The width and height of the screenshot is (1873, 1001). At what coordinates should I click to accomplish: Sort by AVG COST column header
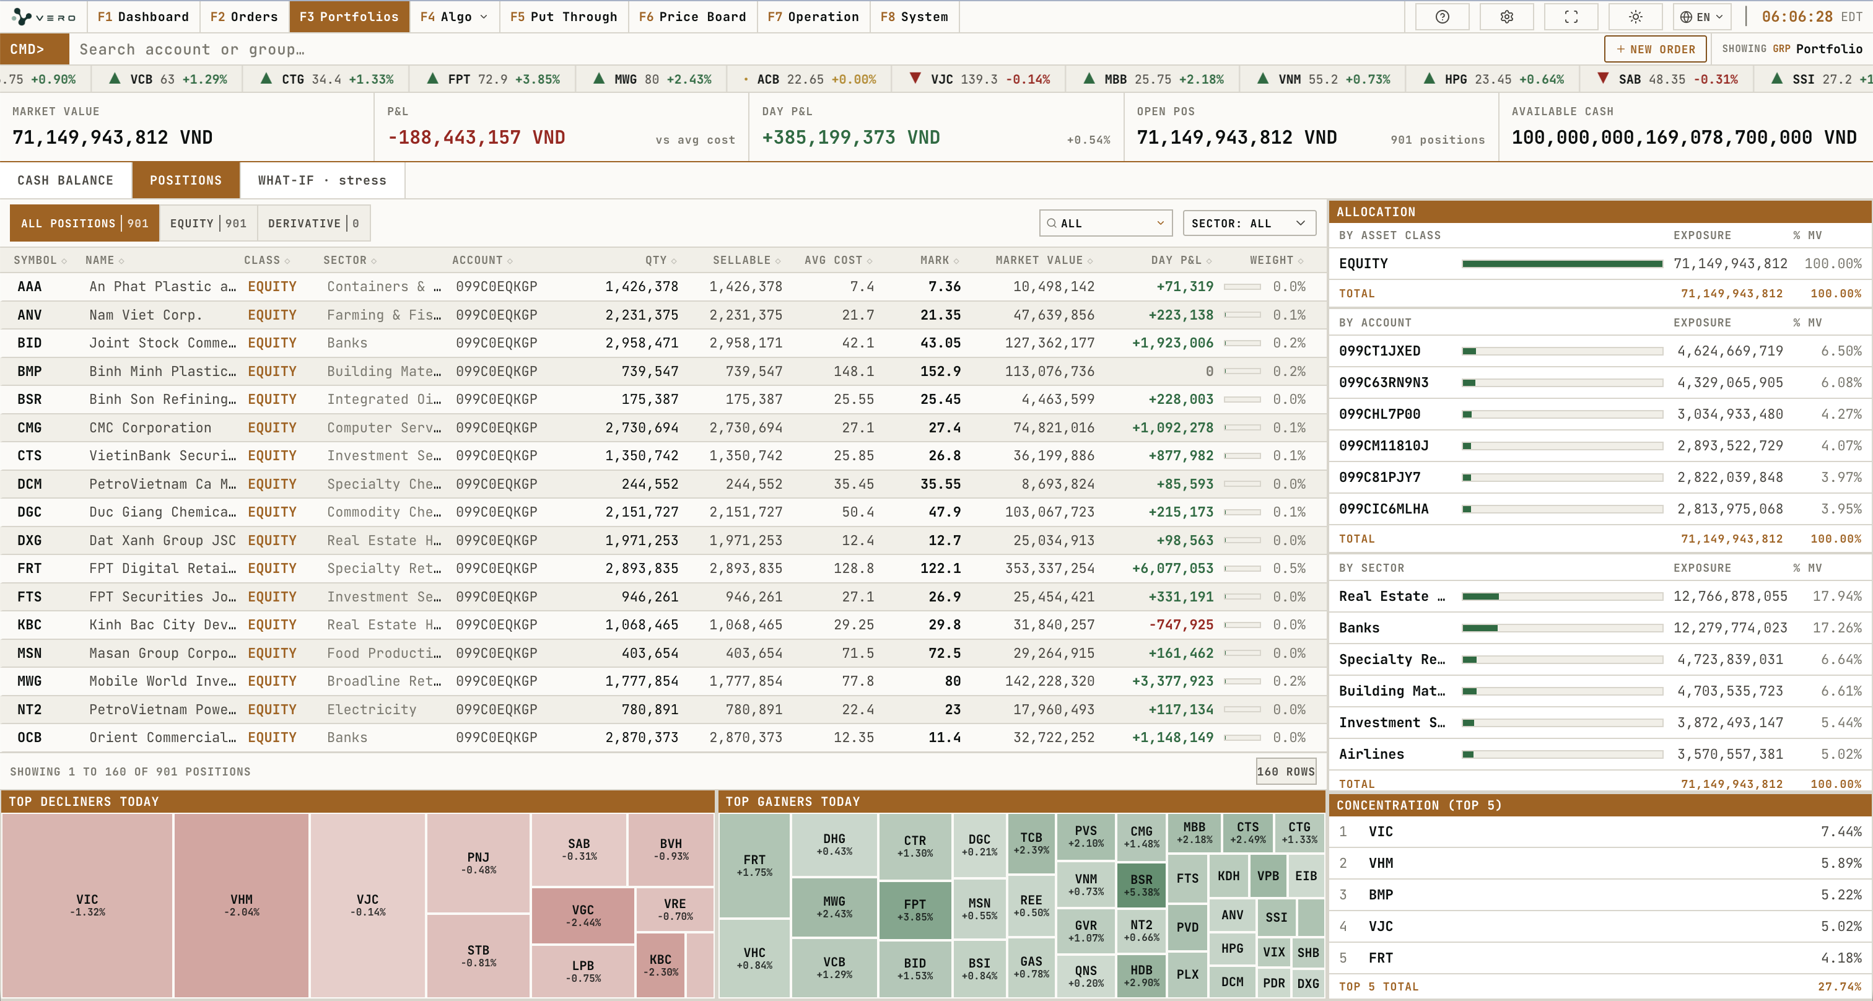click(839, 260)
